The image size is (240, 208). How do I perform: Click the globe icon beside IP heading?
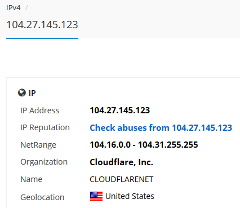click(x=22, y=92)
